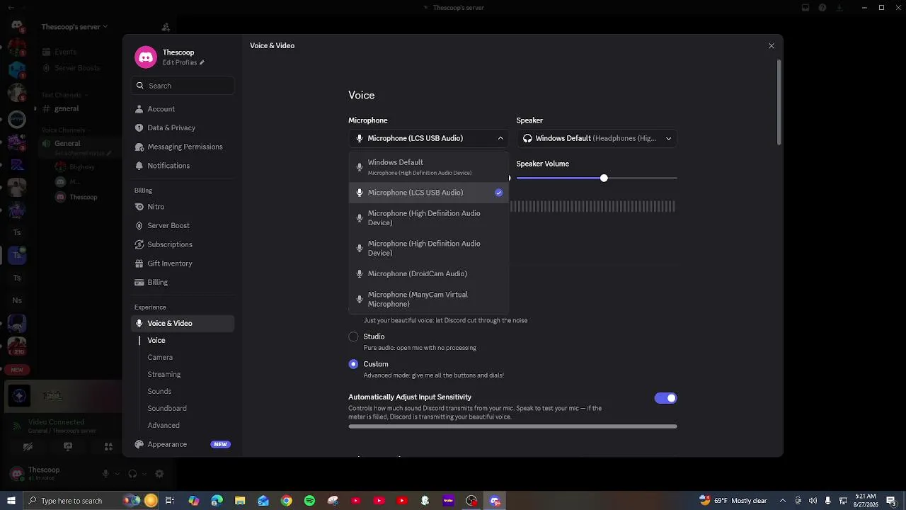The image size is (906, 510).
Task: Open the Windows Start menu
Action: pos(11,501)
